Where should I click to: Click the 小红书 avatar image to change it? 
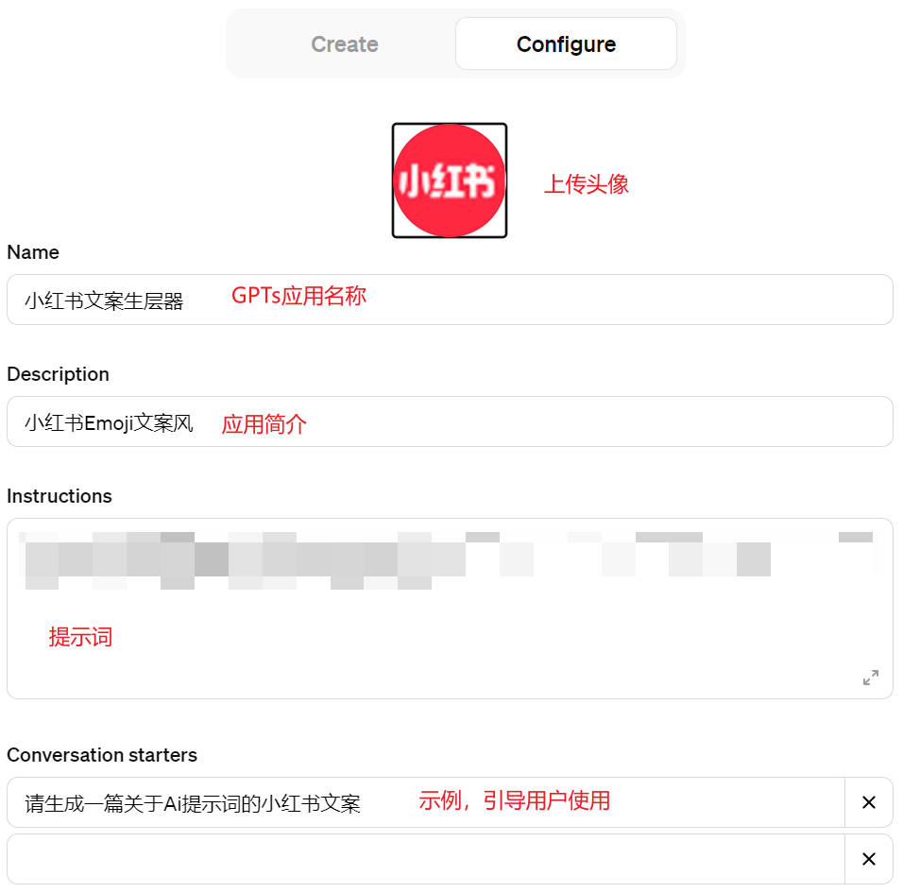pyautogui.click(x=450, y=180)
